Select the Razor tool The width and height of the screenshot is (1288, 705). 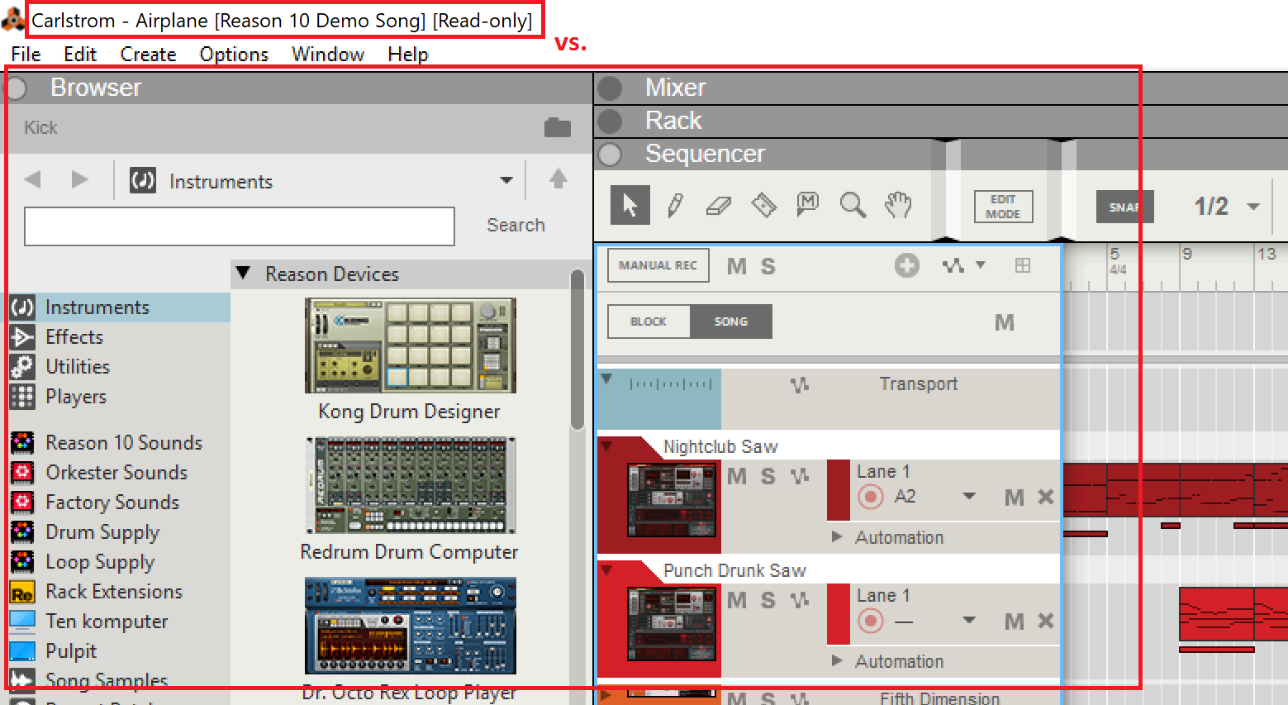coord(763,204)
